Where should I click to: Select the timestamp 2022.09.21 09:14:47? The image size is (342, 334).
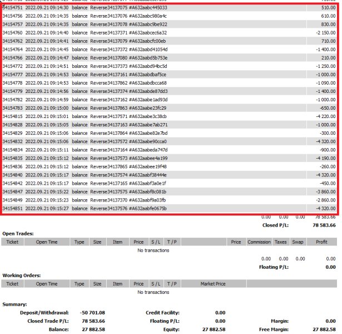[47, 58]
